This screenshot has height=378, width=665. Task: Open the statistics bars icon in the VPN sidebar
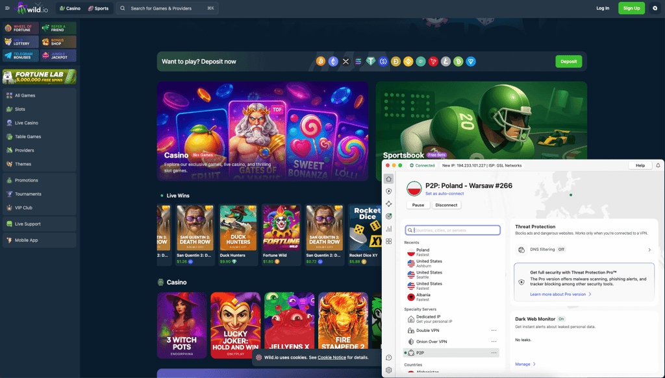point(388,229)
